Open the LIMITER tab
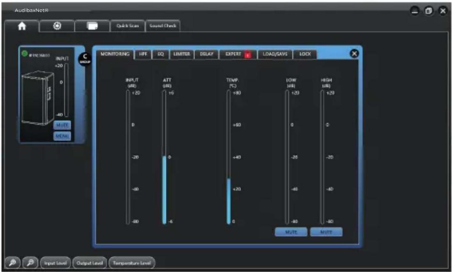 click(181, 54)
